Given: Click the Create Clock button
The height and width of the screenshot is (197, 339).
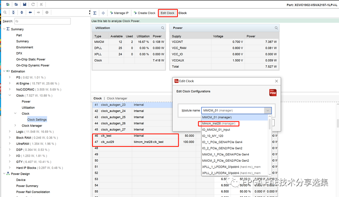Looking at the screenshot, I should pos(144,13).
